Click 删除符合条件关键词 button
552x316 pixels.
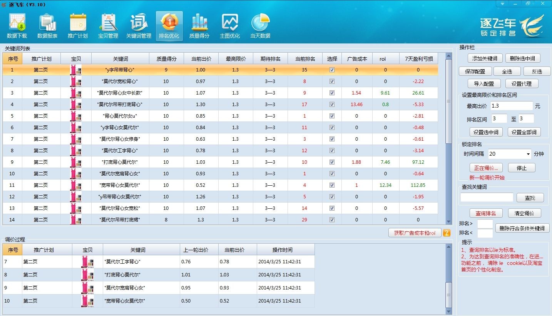[522, 228]
